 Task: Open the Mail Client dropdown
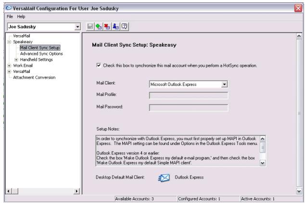[x=224, y=84]
